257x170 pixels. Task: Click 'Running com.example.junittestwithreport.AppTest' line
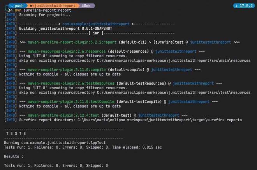pos(55,143)
